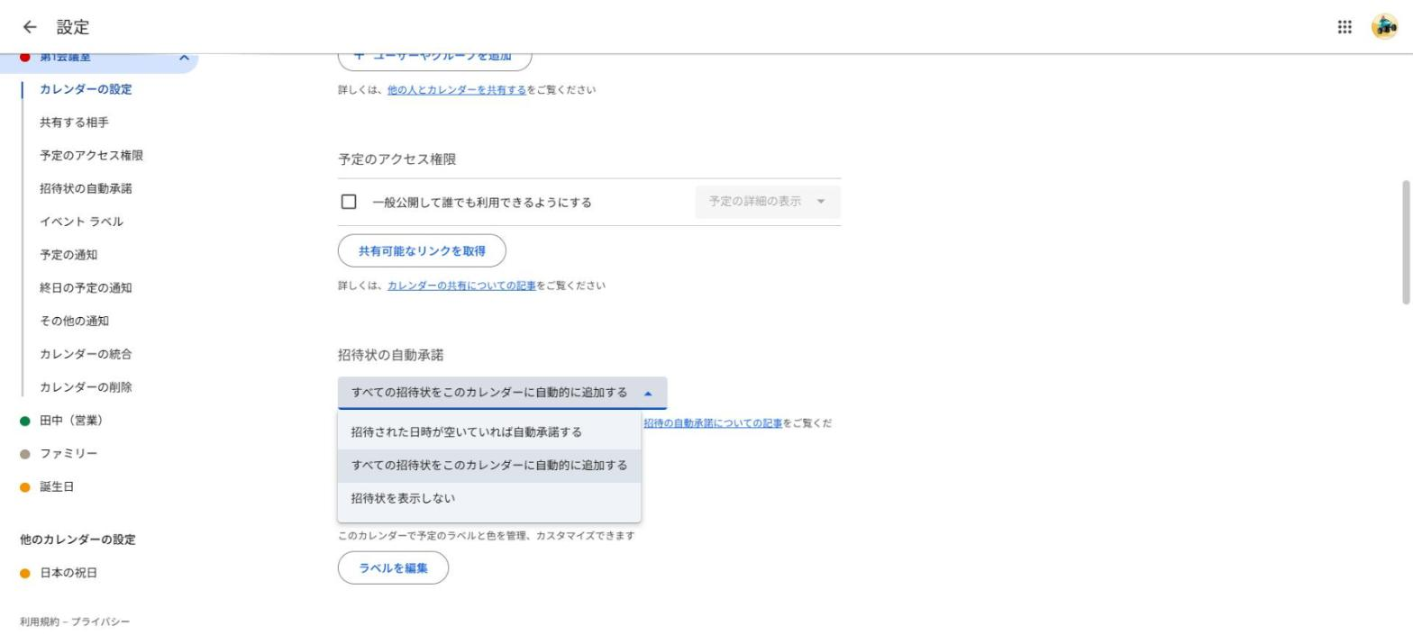Open the Google apps grid
This screenshot has height=635, width=1413.
pos(1345,27)
